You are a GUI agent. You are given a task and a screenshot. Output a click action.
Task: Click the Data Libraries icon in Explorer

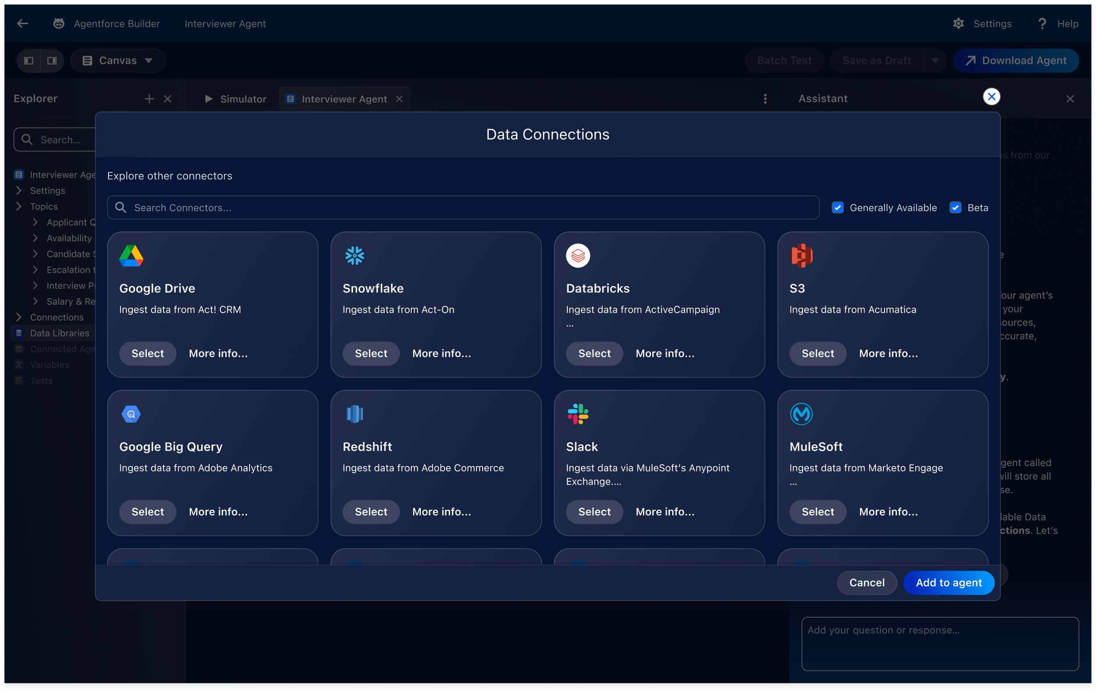click(x=19, y=333)
